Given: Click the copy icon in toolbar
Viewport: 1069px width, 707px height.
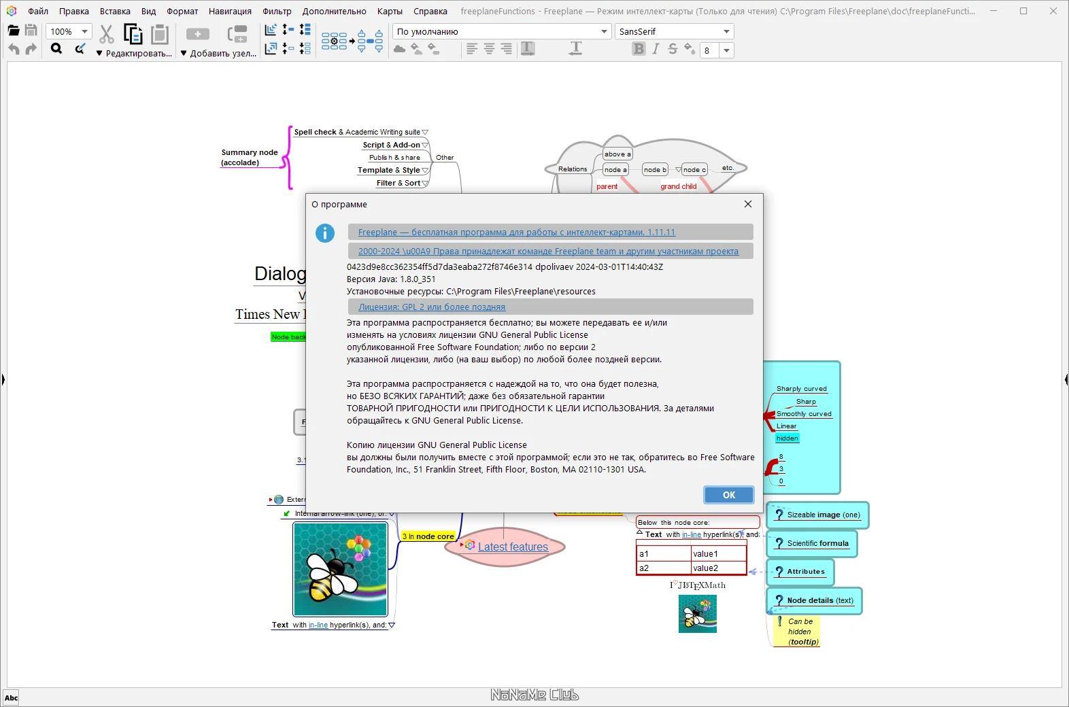Looking at the screenshot, I should (133, 33).
